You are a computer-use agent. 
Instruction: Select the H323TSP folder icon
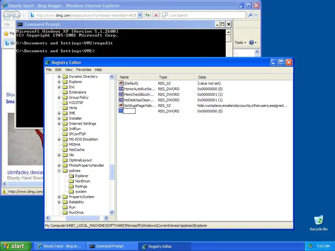[65, 103]
